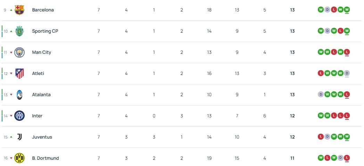Click the Barcelona club crest

click(x=19, y=10)
